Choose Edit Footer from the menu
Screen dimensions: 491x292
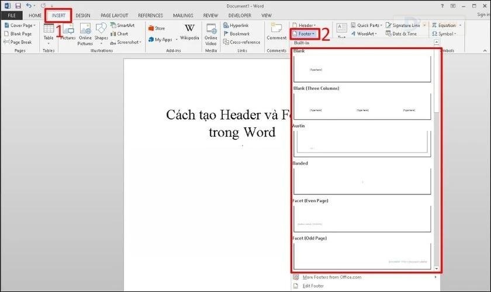(x=313, y=286)
